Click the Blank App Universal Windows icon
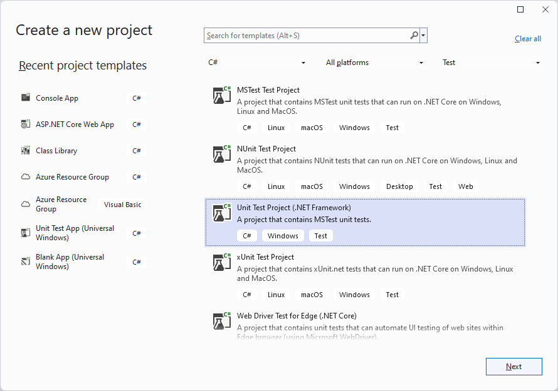 coord(26,262)
